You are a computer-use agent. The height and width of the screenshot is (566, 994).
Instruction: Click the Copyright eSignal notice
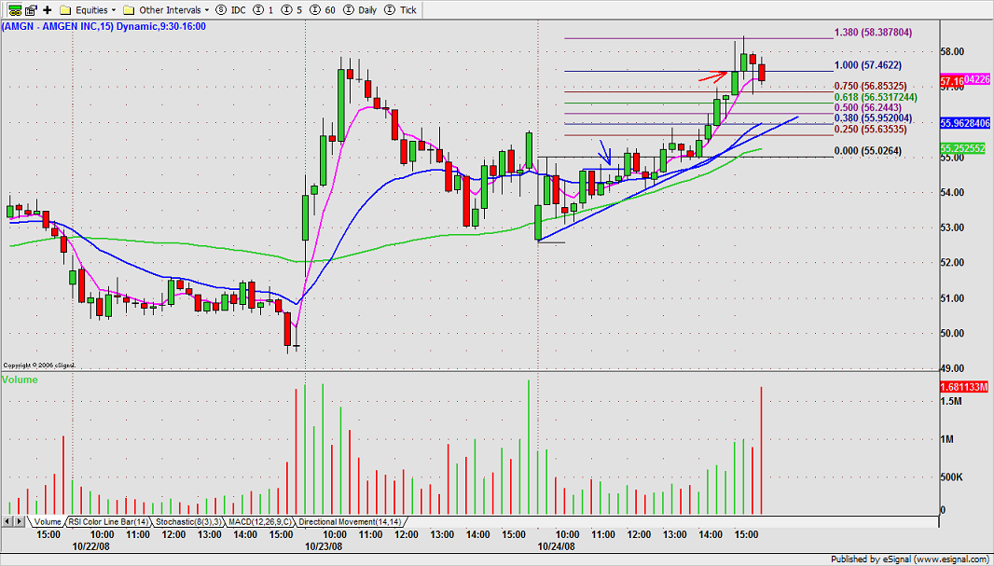pos(39,366)
